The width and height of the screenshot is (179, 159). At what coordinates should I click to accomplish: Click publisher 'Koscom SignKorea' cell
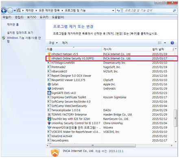115,97
